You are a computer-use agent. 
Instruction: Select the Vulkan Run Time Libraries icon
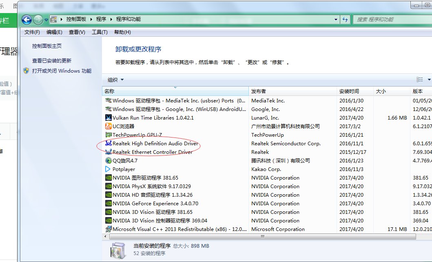pos(108,118)
